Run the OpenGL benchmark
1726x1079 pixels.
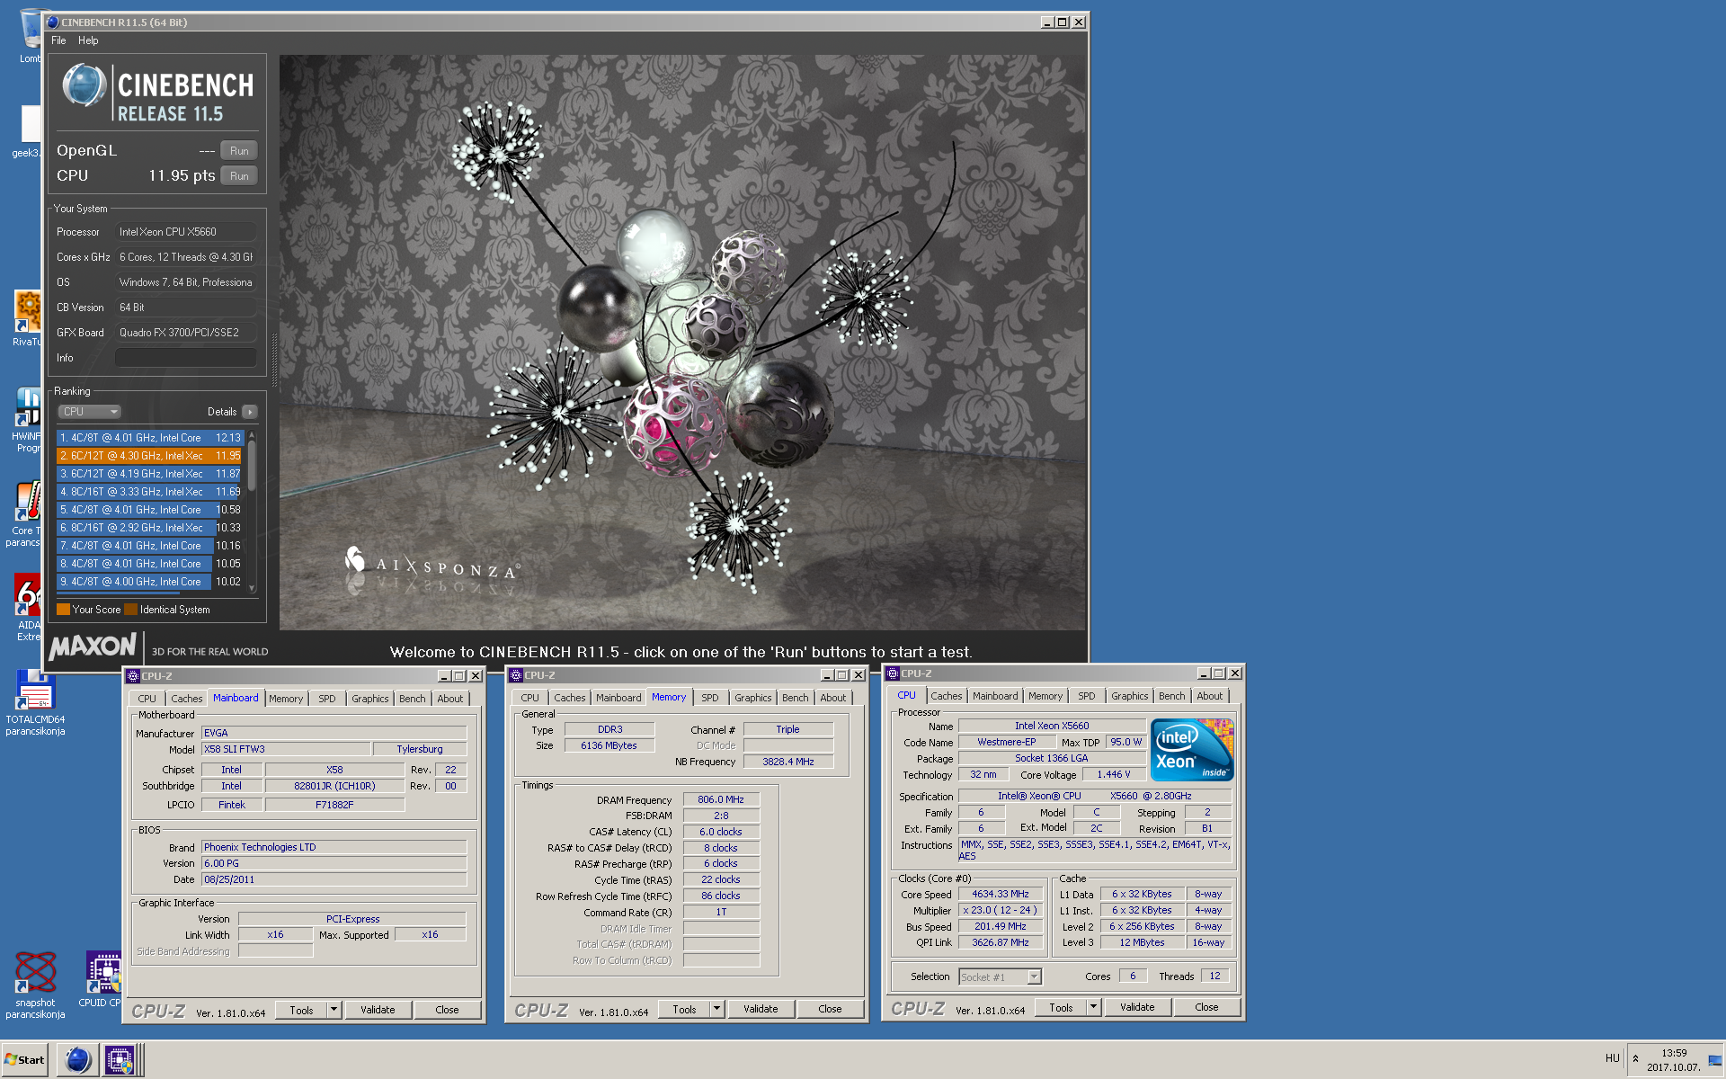point(239,151)
